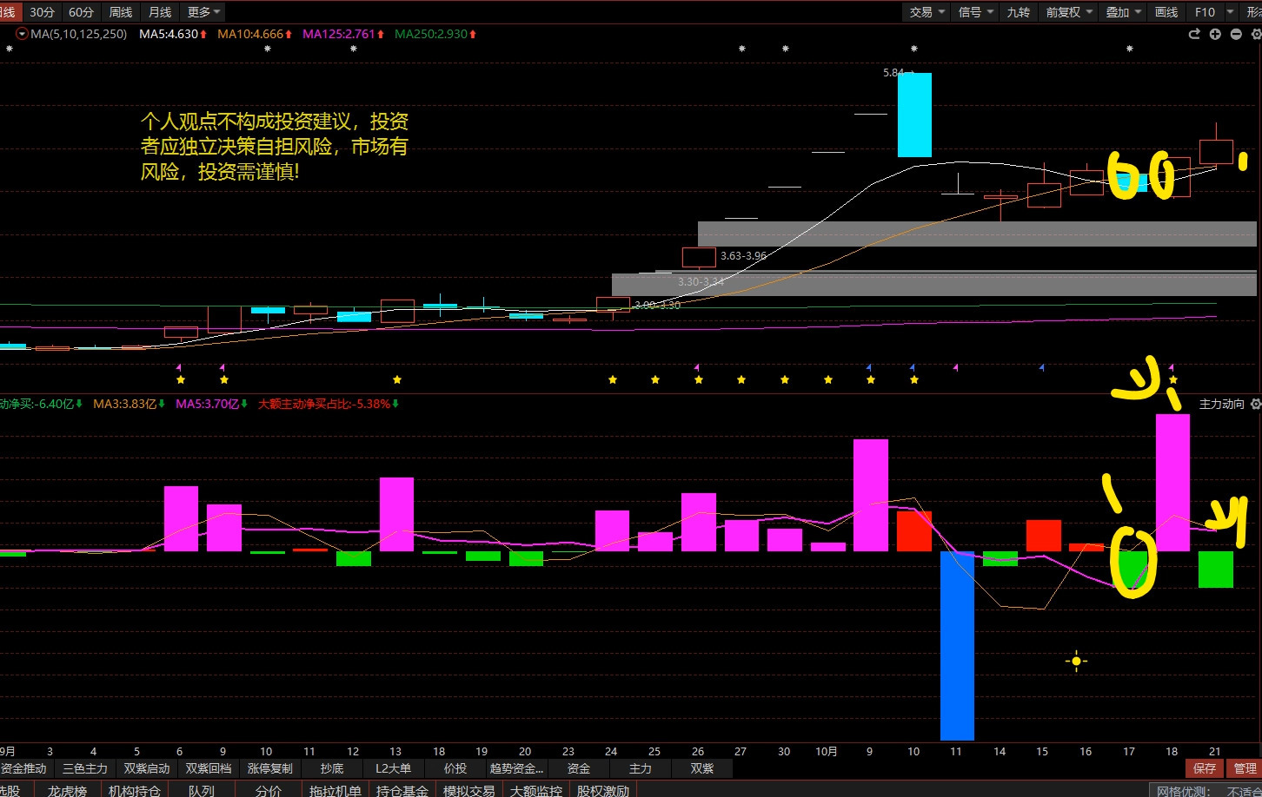Open 大额监控 bottom tab
This screenshot has width=1262, height=797.
(x=536, y=790)
